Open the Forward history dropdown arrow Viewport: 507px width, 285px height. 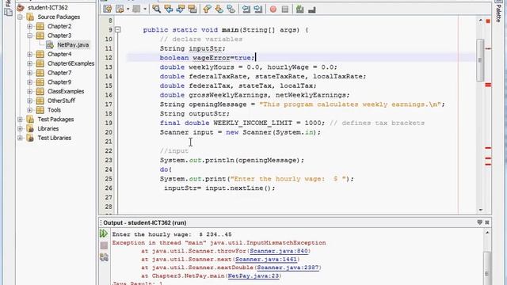[x=145, y=9]
